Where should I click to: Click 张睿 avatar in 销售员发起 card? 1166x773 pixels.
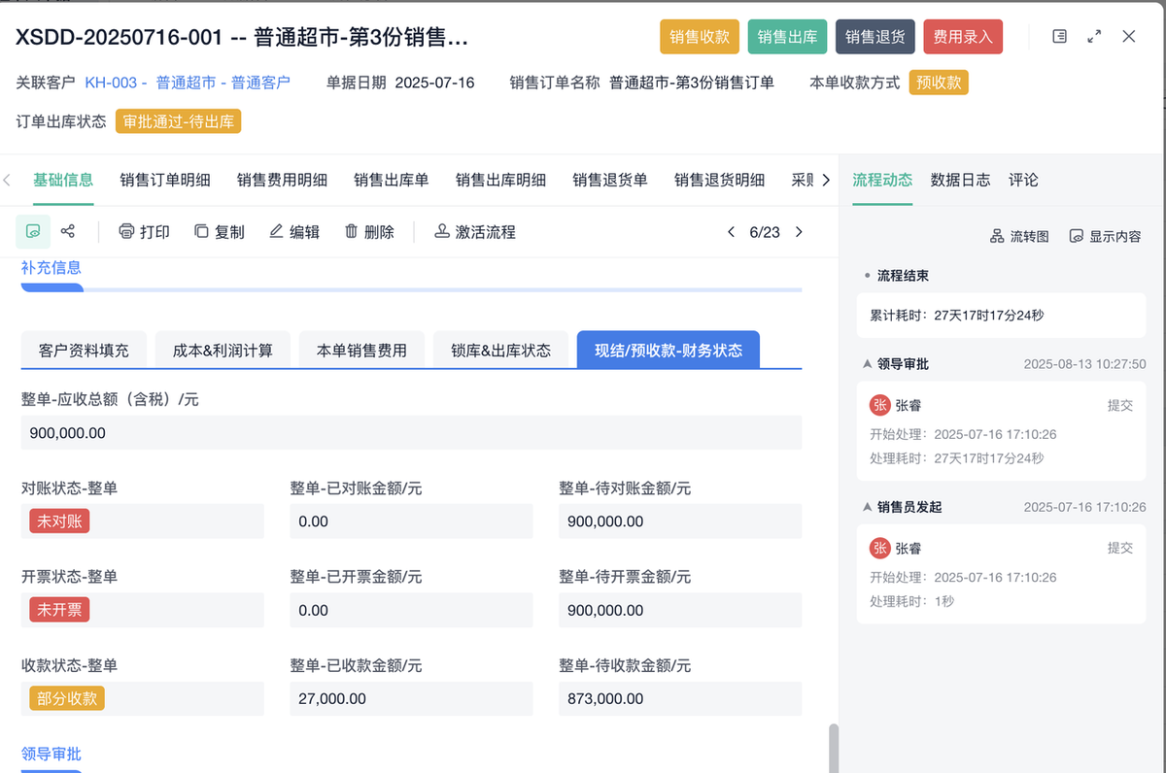point(879,548)
